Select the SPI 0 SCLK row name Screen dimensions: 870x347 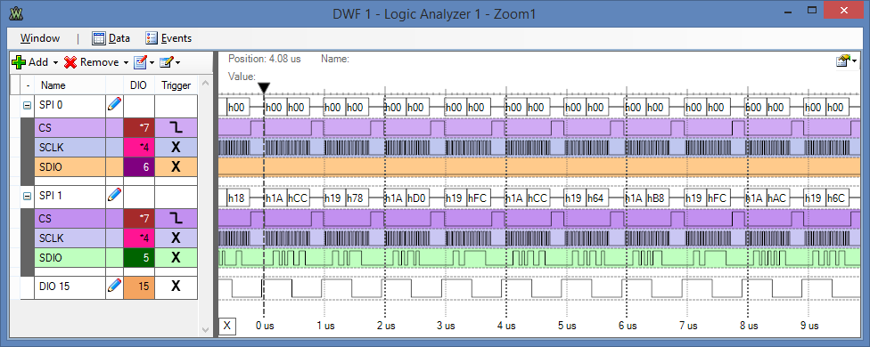(70, 147)
